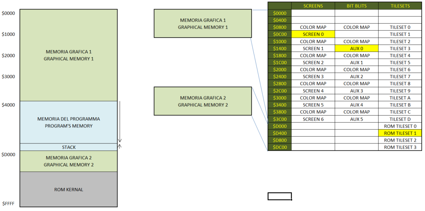Select the TILESET 0 cell
The image size is (425, 211).
tap(400, 27)
